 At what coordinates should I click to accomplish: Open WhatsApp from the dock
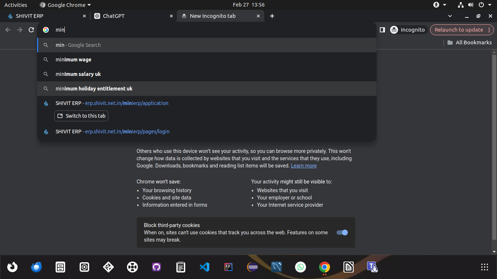tap(301, 267)
